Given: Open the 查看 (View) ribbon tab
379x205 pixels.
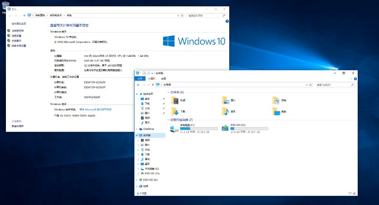Looking at the screenshot, I should (x=163, y=78).
